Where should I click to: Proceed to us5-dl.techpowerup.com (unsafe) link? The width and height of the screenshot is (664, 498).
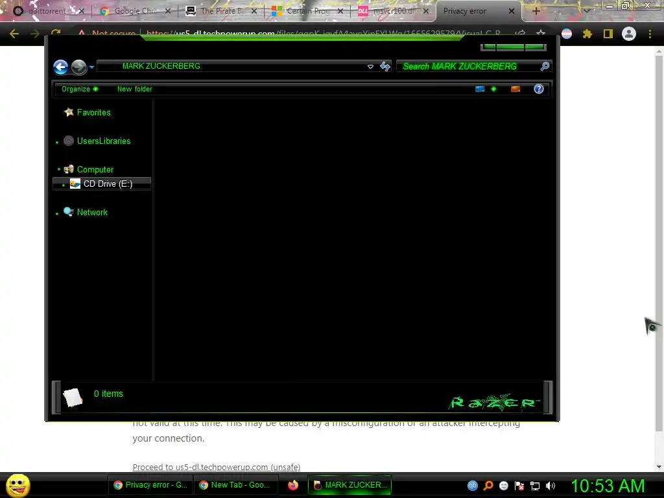point(217,467)
